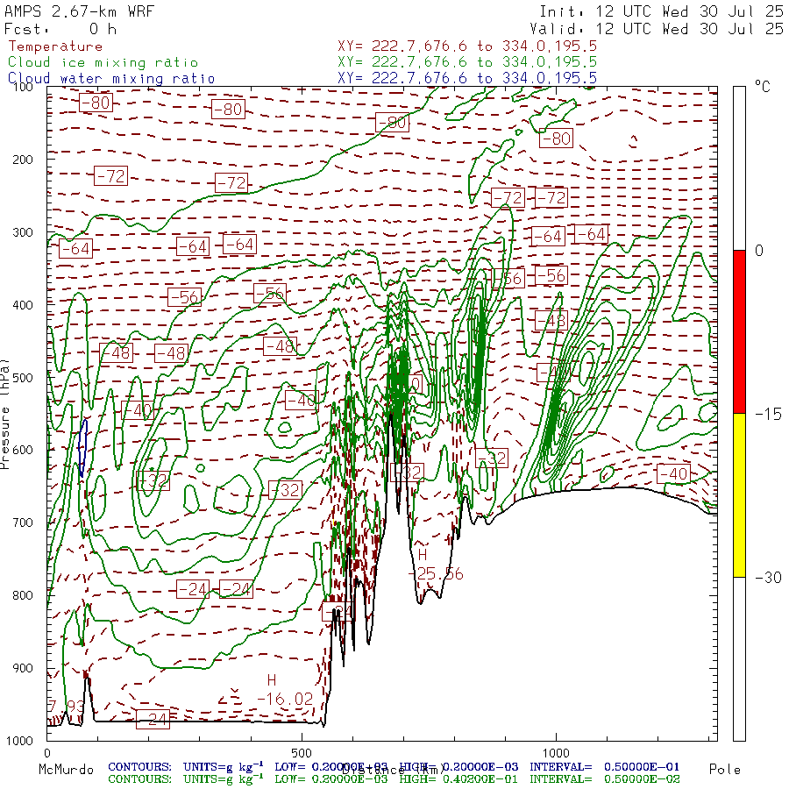Image resolution: width=789 pixels, height=789 pixels.
Task: Click the 'Init: 12 UTC Wed 30 Jul 25' line
Action: (x=661, y=11)
